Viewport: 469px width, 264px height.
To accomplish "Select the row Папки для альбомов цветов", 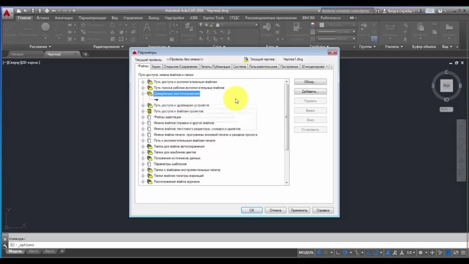I will click(x=175, y=152).
